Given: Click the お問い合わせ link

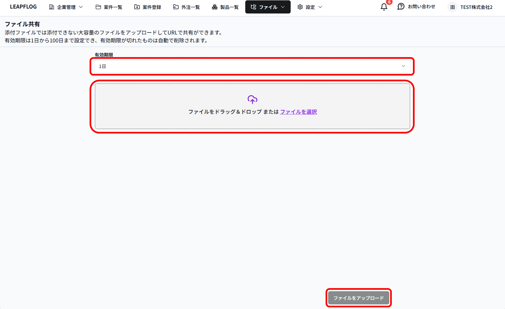Looking at the screenshot, I should [421, 7].
